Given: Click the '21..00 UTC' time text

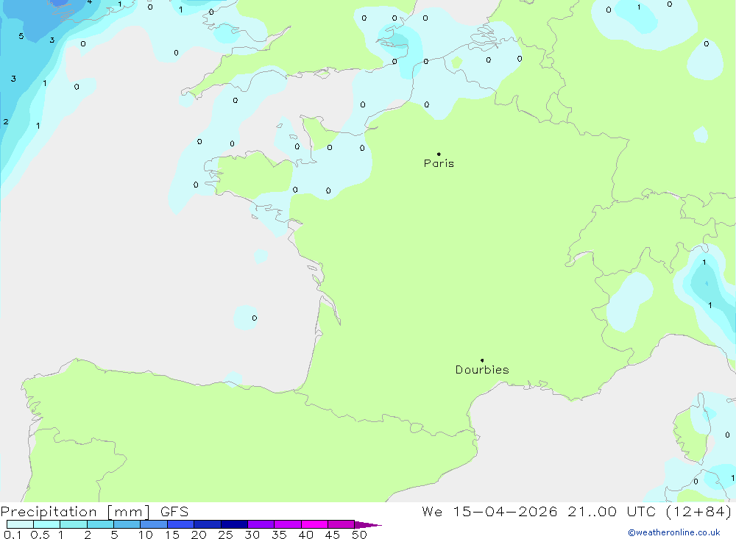Looking at the screenshot, I should [611, 512].
